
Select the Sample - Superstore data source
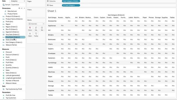pos(12,5)
